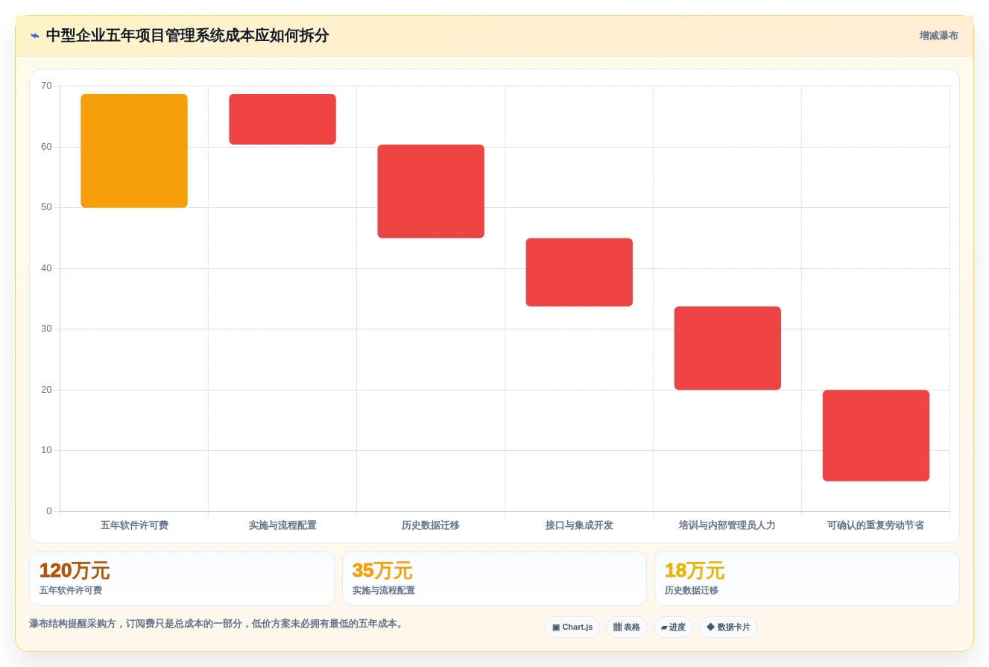Open the 35万元 data card

click(x=494, y=578)
